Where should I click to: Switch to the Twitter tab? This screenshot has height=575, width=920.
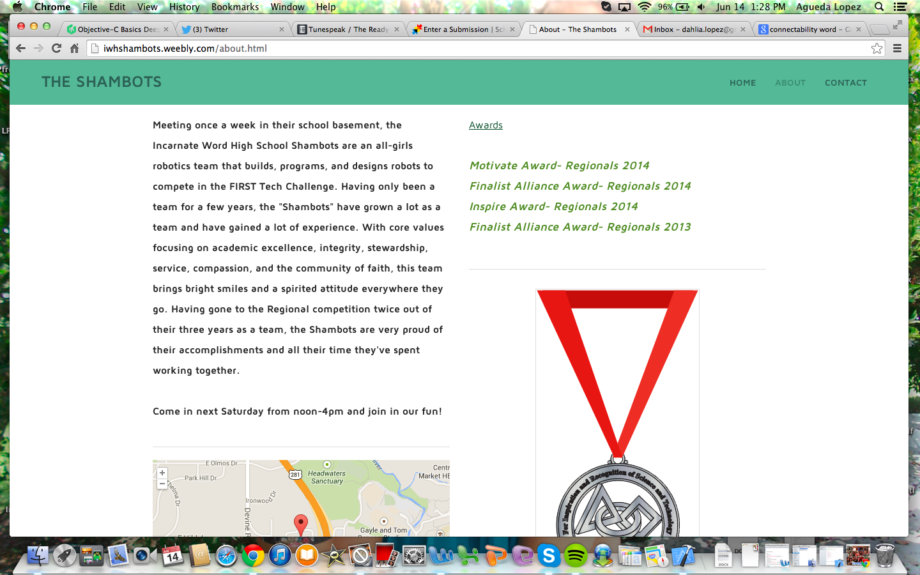(232, 29)
